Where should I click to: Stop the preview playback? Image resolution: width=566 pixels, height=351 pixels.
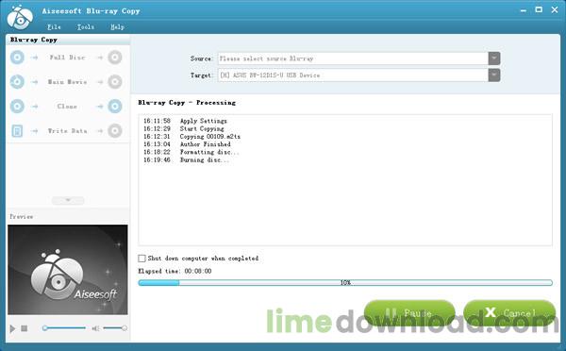pos(25,328)
